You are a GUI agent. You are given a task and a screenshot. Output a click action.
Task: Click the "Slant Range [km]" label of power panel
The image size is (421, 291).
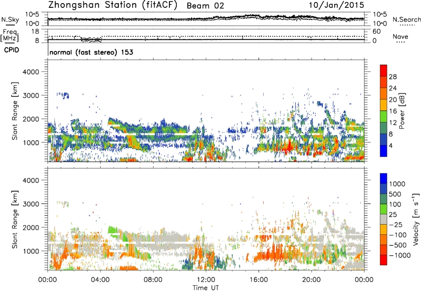point(15,111)
